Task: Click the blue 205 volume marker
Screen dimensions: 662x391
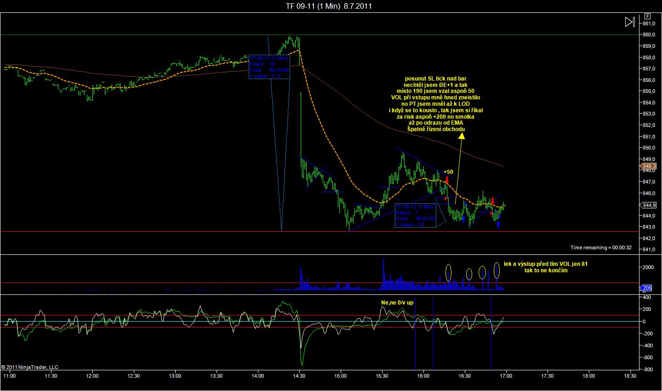Action: [x=646, y=288]
